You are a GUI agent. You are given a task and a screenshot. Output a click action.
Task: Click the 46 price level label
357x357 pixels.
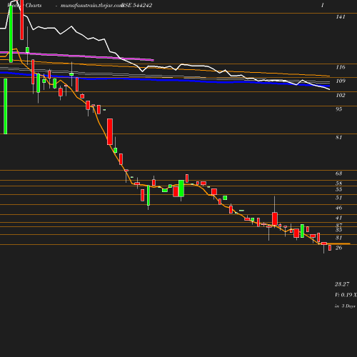(x=338, y=208)
